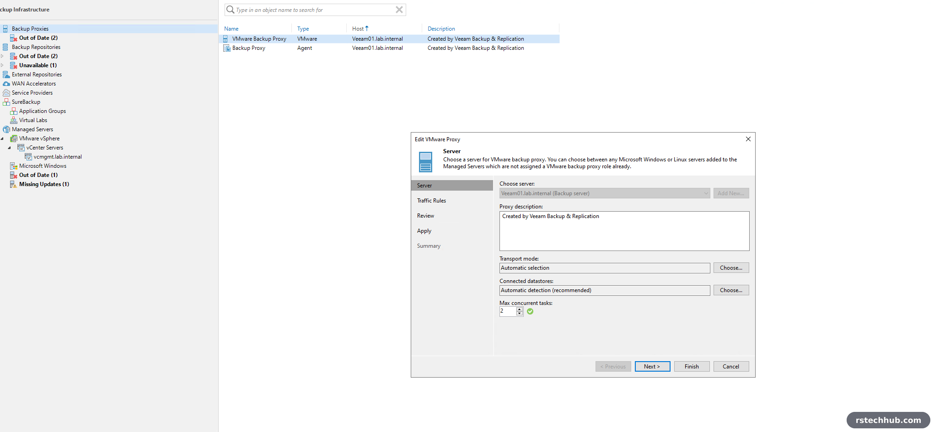The height and width of the screenshot is (432, 934).
Task: Click the Unavailable (1) status icon
Action: 14,65
